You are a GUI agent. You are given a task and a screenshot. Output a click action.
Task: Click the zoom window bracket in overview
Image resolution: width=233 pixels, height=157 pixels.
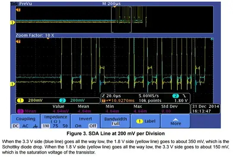point(121,19)
